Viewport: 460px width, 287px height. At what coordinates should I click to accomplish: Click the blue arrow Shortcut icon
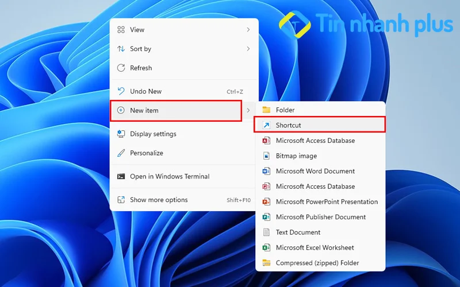pyautogui.click(x=266, y=125)
